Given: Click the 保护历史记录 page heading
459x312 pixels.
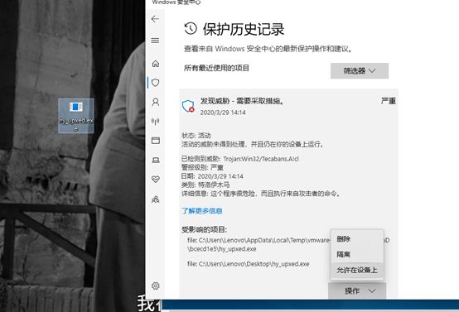Looking at the screenshot, I should tap(244, 29).
